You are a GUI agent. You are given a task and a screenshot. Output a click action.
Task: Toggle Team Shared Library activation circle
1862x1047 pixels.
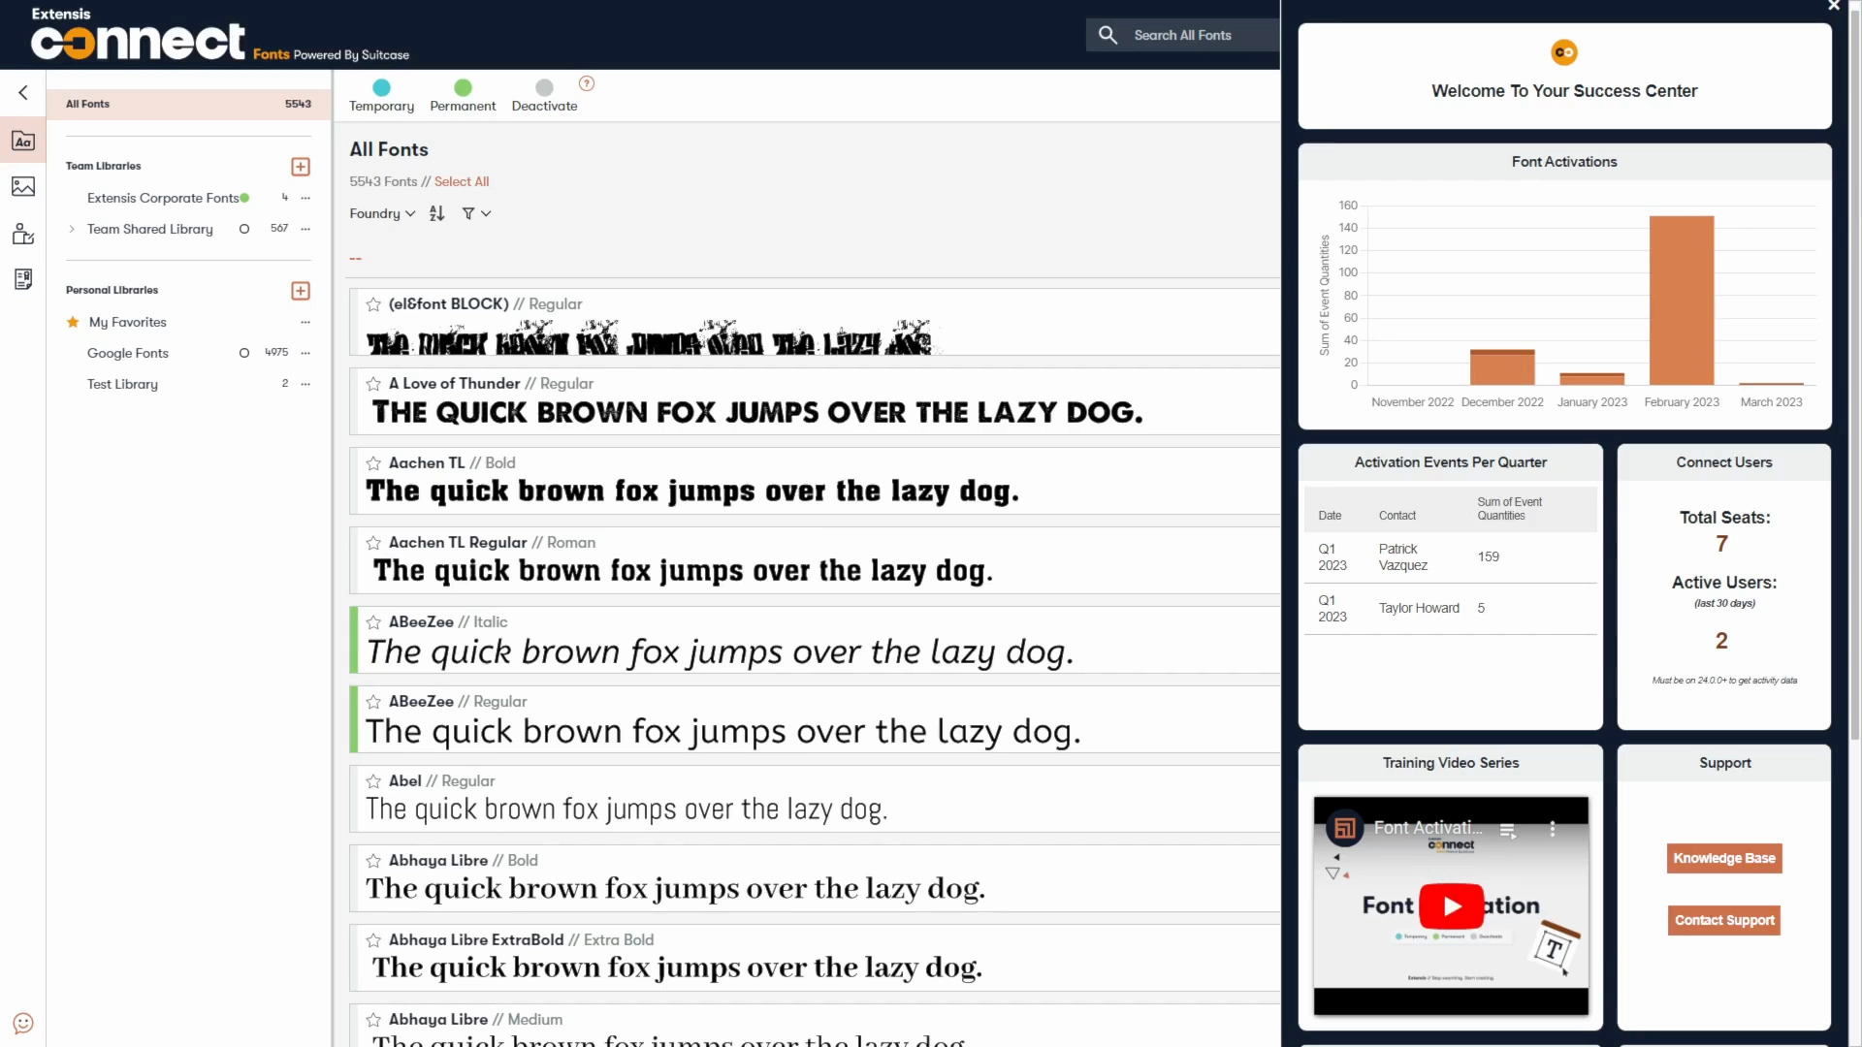244,229
